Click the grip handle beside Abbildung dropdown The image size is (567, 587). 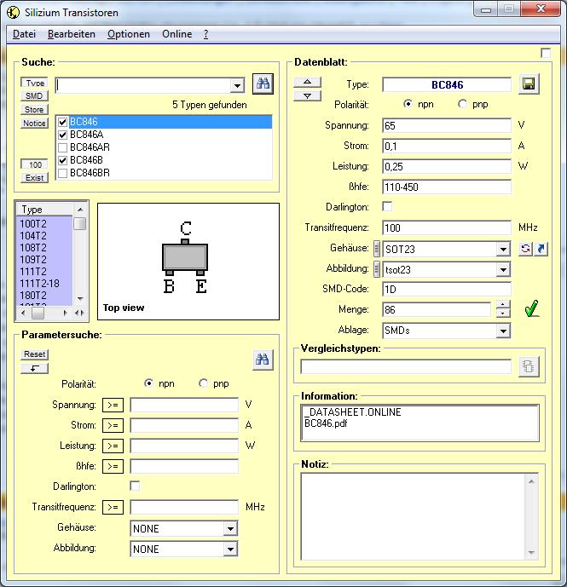point(377,269)
